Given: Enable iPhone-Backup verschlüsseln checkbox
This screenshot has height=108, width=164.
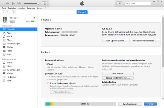Looking at the screenshot, I should 48,83.
